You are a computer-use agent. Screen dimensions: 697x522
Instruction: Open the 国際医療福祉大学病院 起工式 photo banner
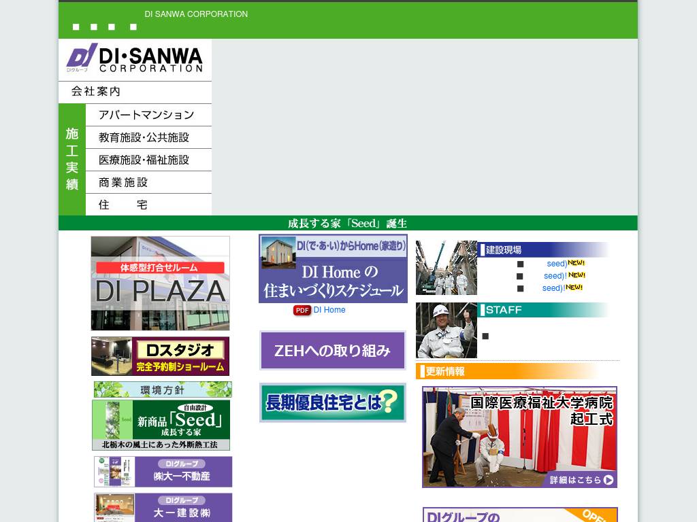[519, 437]
